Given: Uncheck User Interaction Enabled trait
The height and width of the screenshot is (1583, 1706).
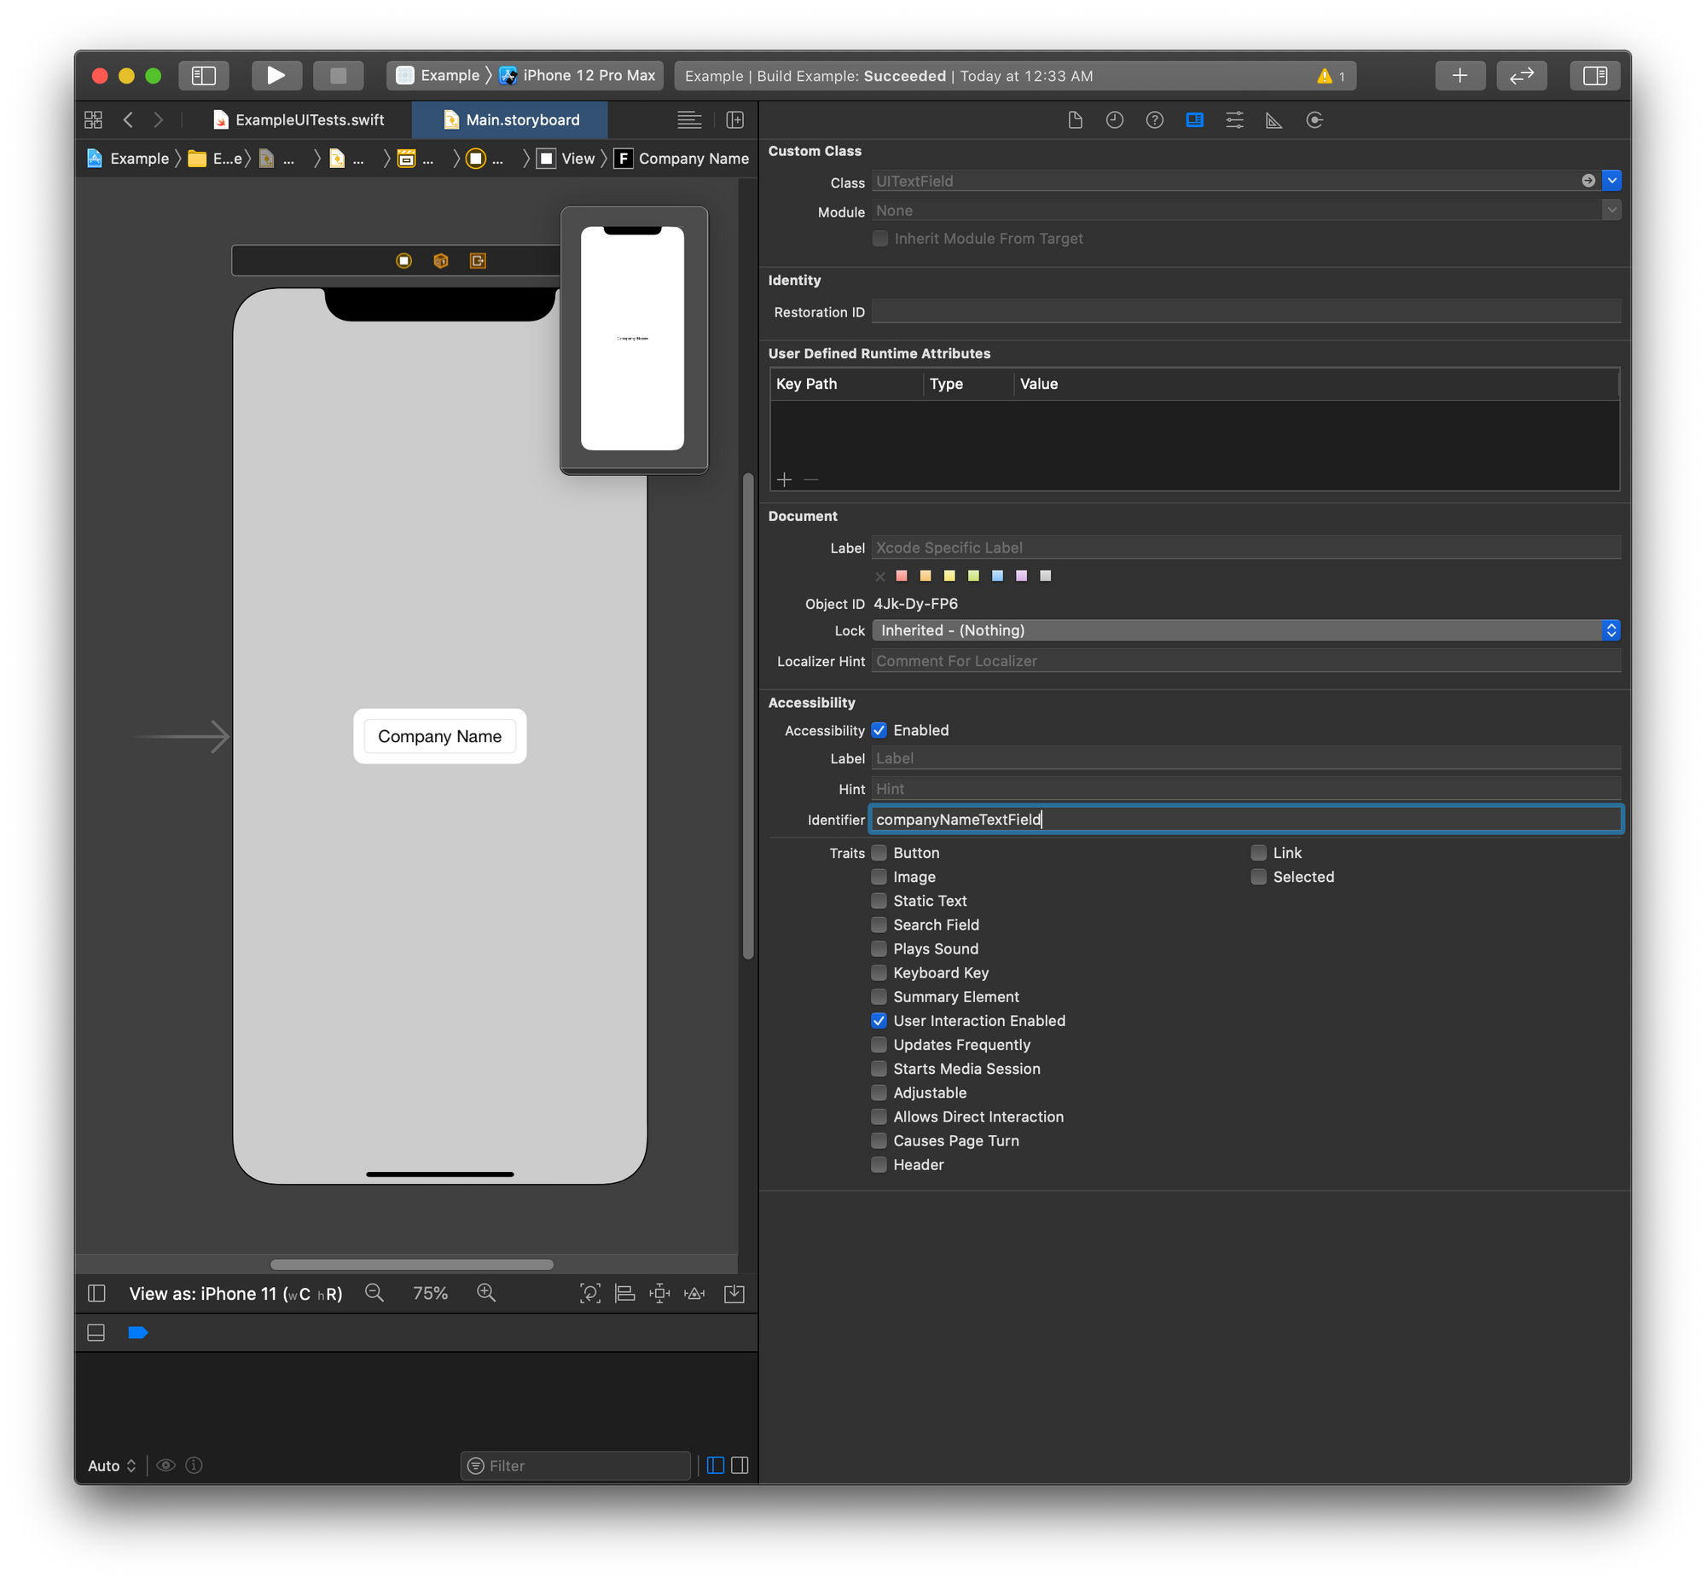Looking at the screenshot, I should click(879, 1020).
